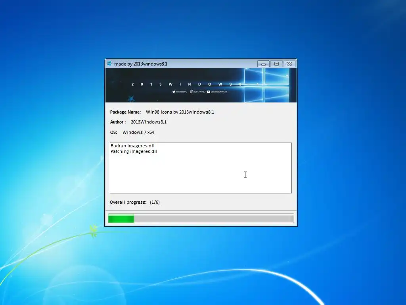Maximize the installer window
The width and height of the screenshot is (406, 305).
pyautogui.click(x=276, y=64)
